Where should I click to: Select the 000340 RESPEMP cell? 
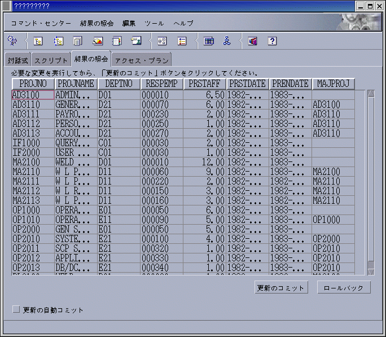(x=161, y=268)
